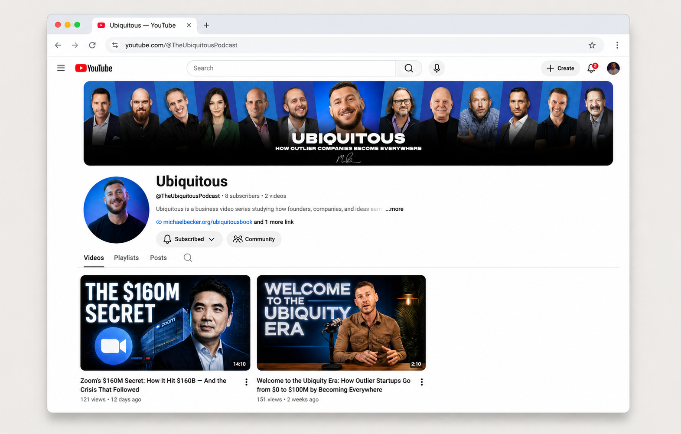Open the YouTube hamburger guide menu
Screen dimensions: 681x434
(x=61, y=68)
